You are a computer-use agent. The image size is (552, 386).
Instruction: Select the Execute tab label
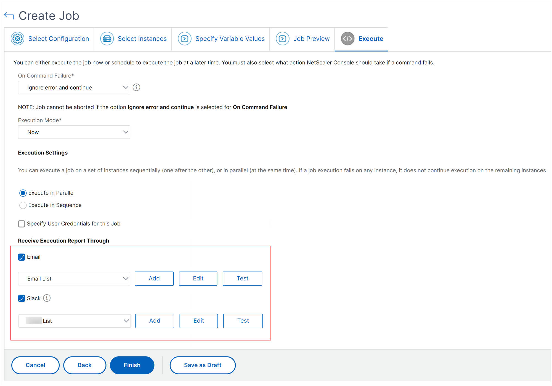(x=371, y=39)
